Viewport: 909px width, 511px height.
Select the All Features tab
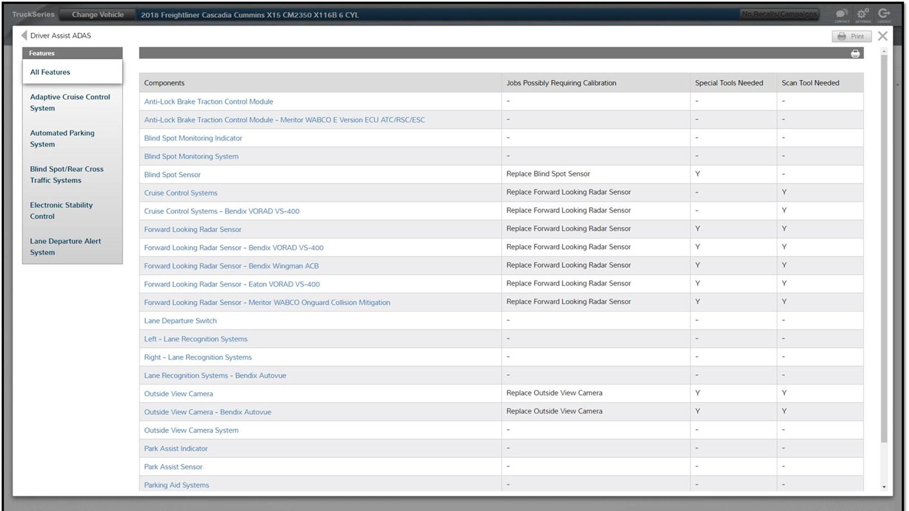pos(50,72)
